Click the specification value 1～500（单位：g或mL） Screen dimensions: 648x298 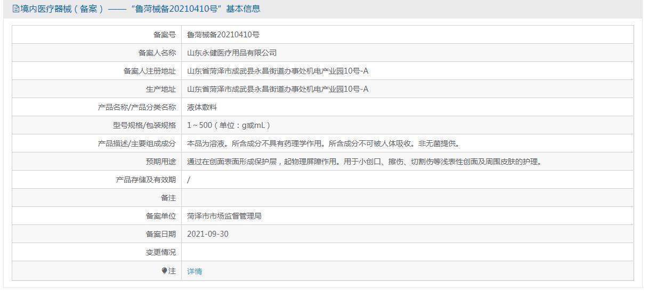(x=229, y=125)
